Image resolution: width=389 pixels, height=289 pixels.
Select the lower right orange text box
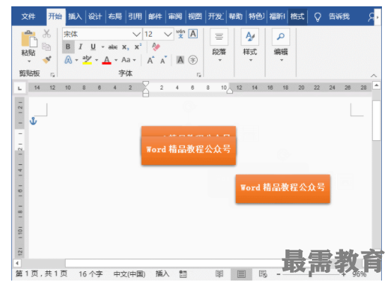click(x=283, y=189)
